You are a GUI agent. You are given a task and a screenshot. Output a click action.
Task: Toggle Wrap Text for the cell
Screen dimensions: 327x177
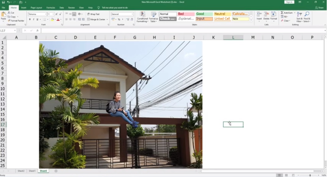pos(93,14)
